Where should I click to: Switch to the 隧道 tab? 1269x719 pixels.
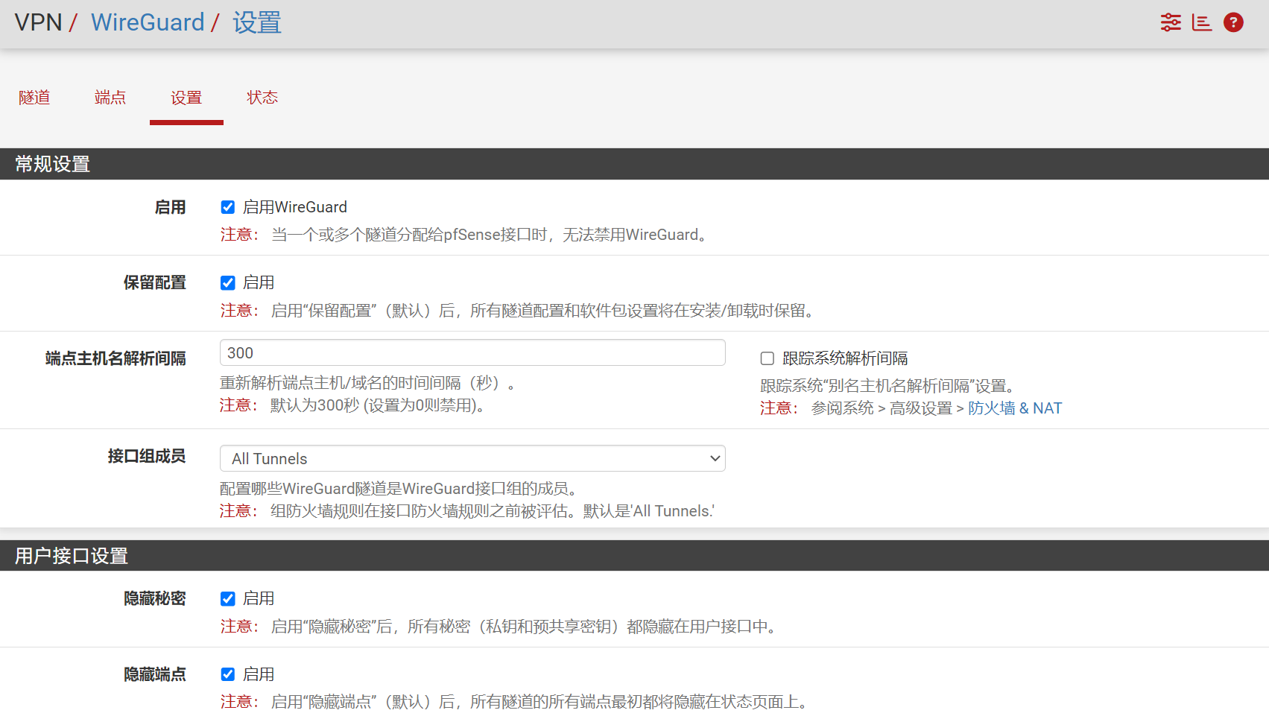click(x=34, y=98)
